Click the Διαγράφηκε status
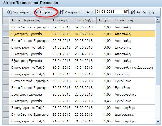This screenshot has width=162, height=126. (124, 114)
